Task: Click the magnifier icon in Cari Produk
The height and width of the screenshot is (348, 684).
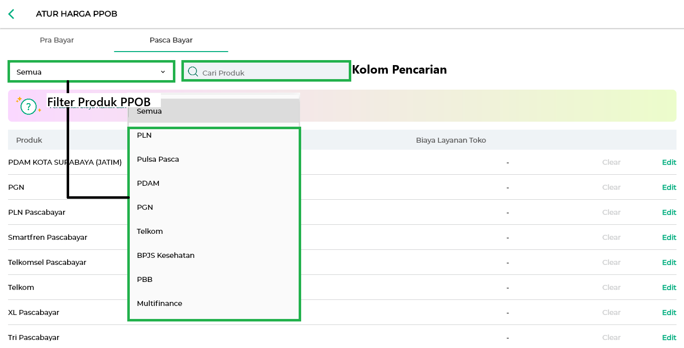Action: 193,72
